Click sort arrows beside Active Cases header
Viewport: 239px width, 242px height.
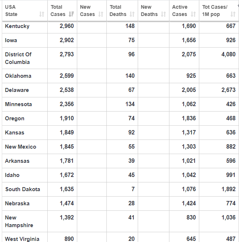(x=193, y=14)
